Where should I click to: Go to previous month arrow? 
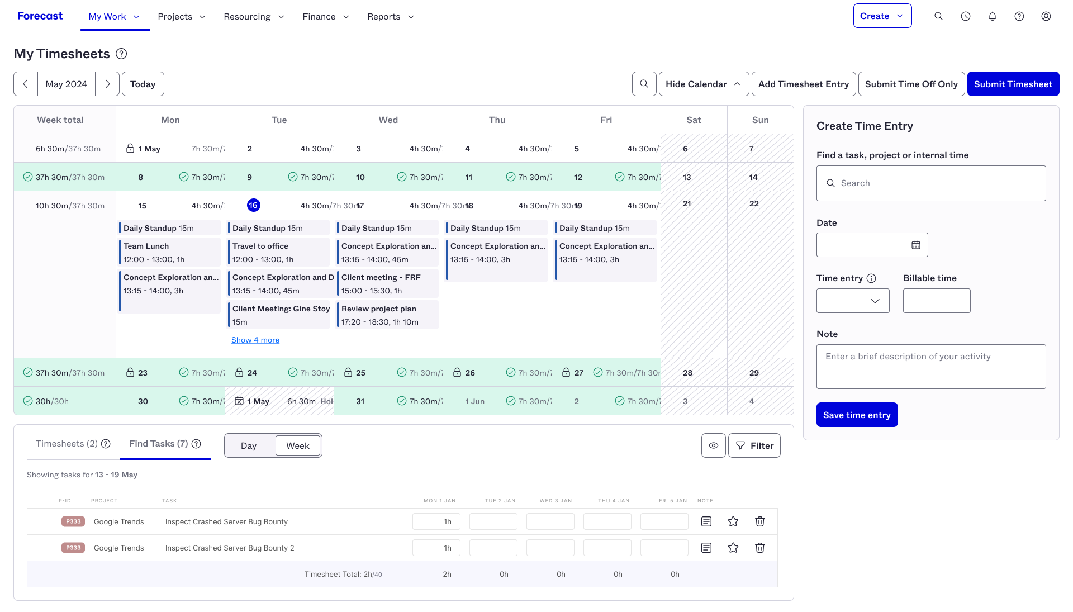(26, 84)
